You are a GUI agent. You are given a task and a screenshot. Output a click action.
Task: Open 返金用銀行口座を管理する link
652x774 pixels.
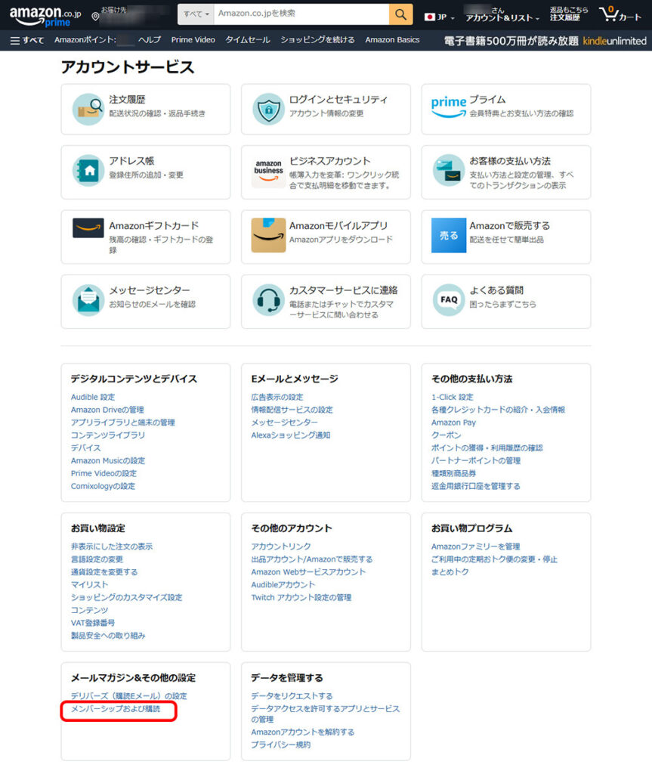click(476, 486)
